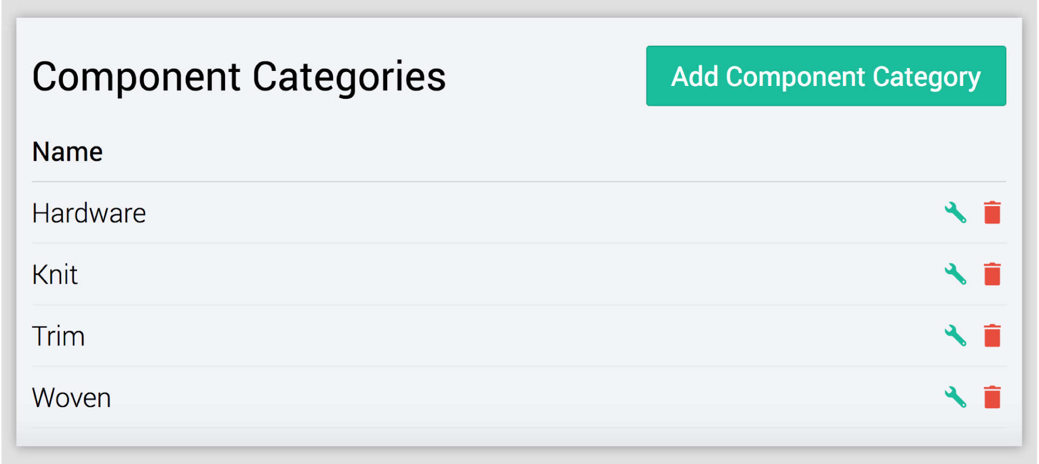Viewport: 1039px width, 464px height.
Task: Click the Add Component Category button
Action: tap(825, 76)
